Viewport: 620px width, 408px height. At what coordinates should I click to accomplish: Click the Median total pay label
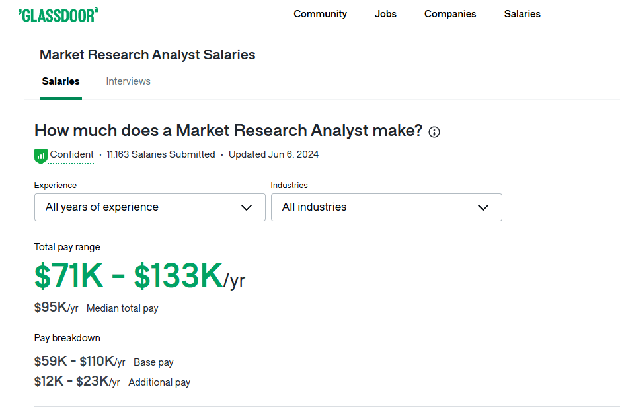tap(122, 308)
